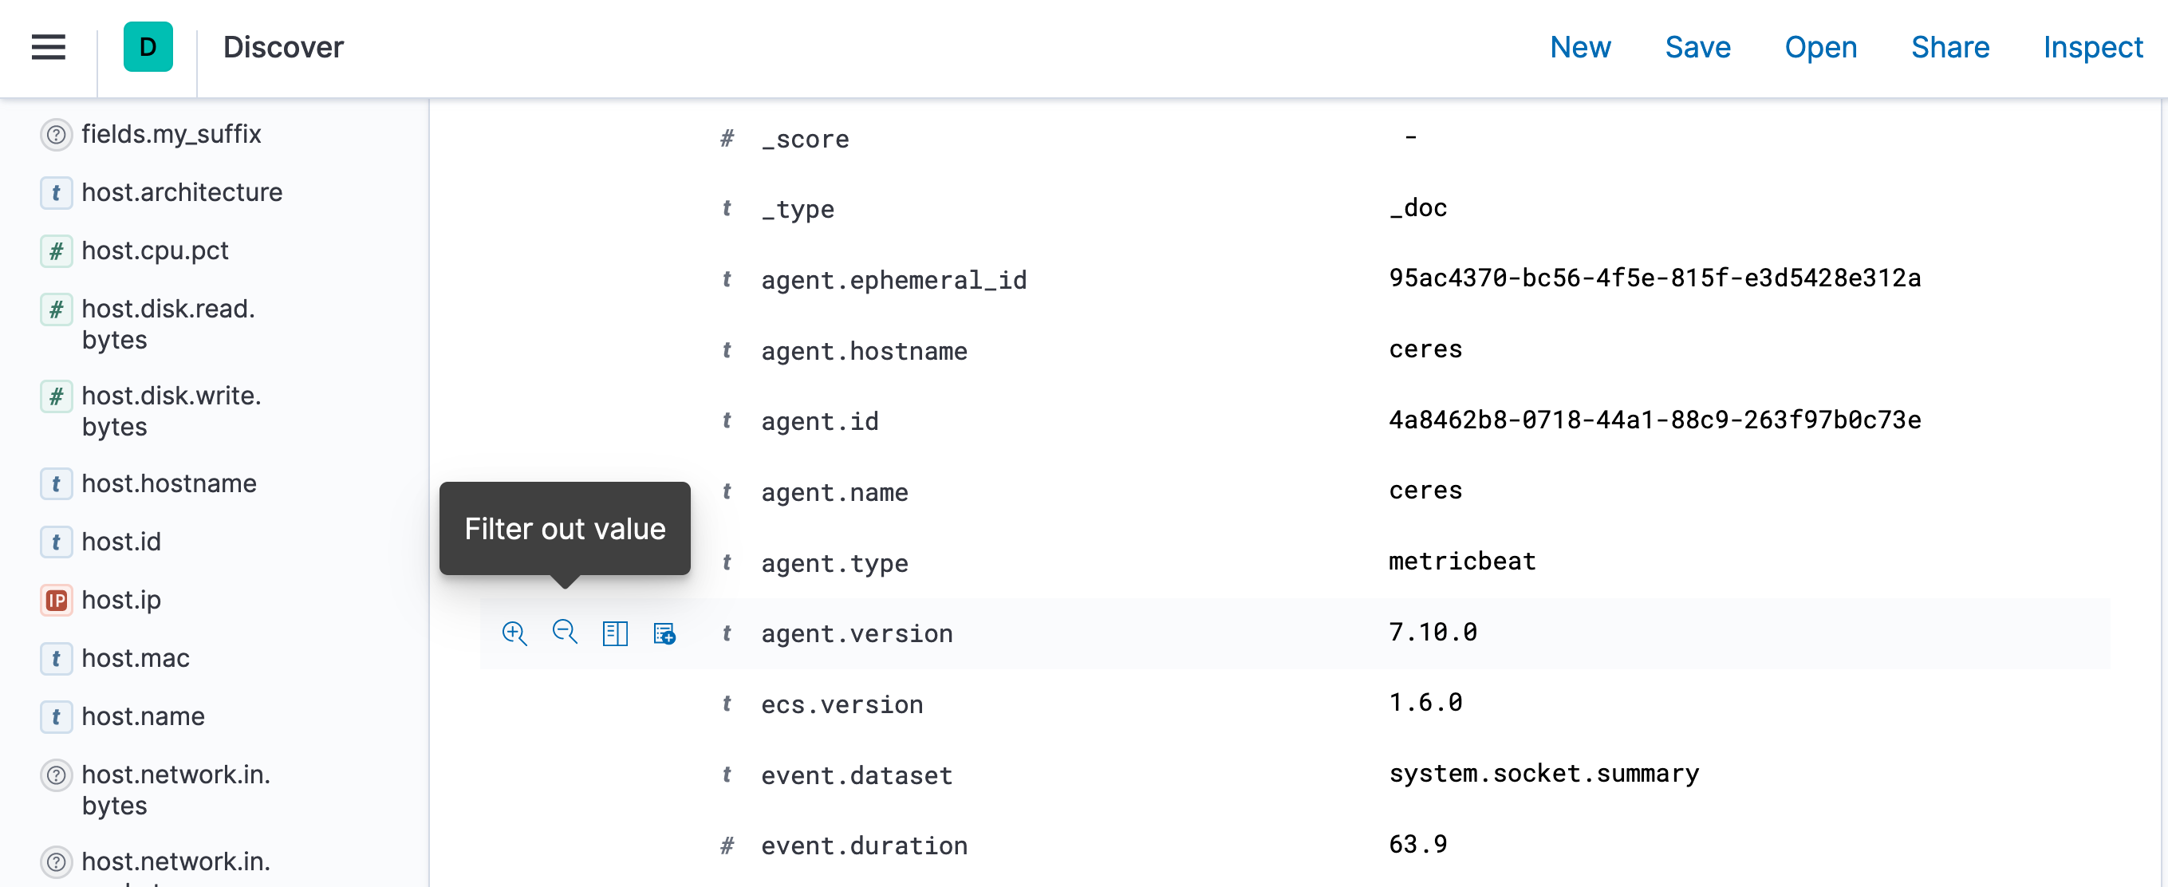Click the green D space avatar
The image size is (2168, 887).
(x=148, y=47)
